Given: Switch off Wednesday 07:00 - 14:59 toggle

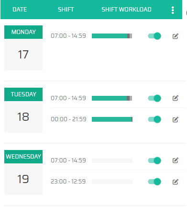Looking at the screenshot, I should tap(154, 161).
